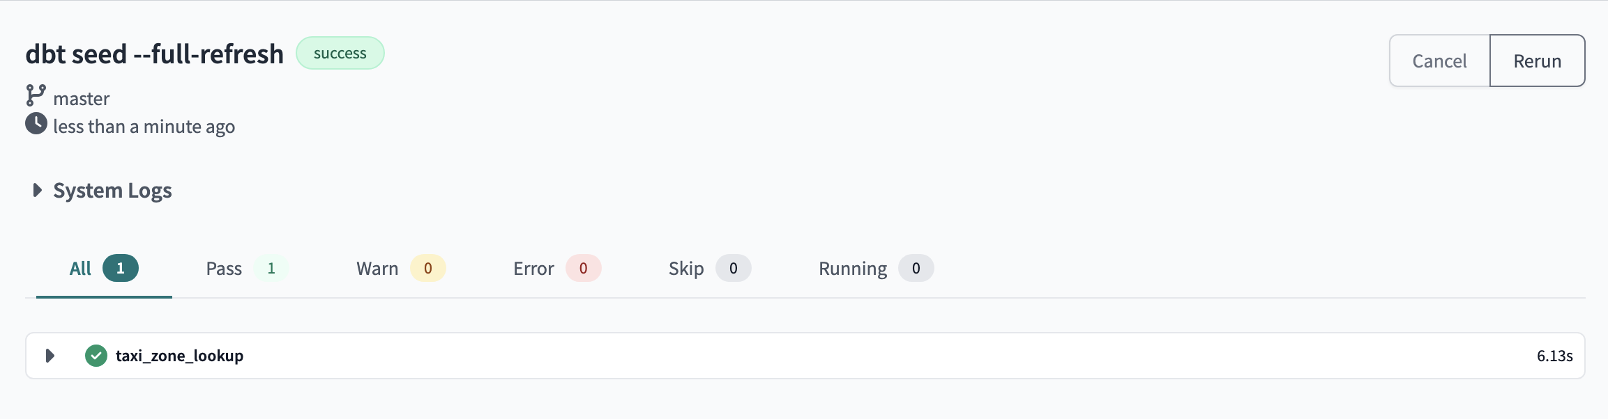Click the 6.13s duration label
Screen dimensions: 1608x419
pos(1555,356)
